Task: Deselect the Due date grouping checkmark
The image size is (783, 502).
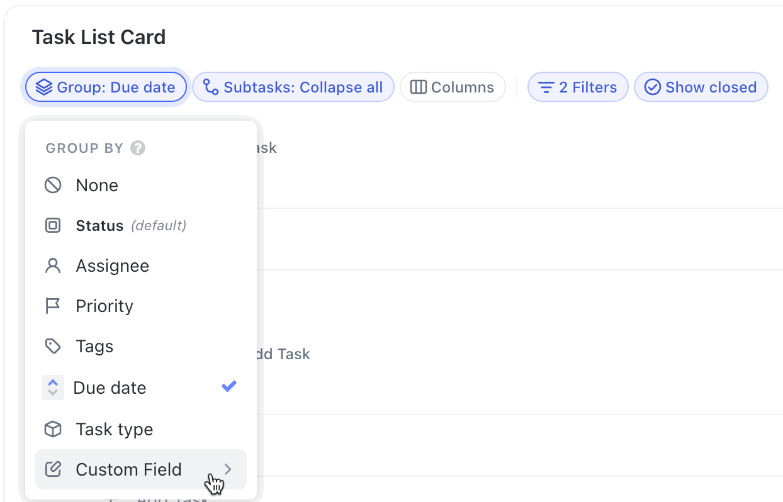Action: 229,386
